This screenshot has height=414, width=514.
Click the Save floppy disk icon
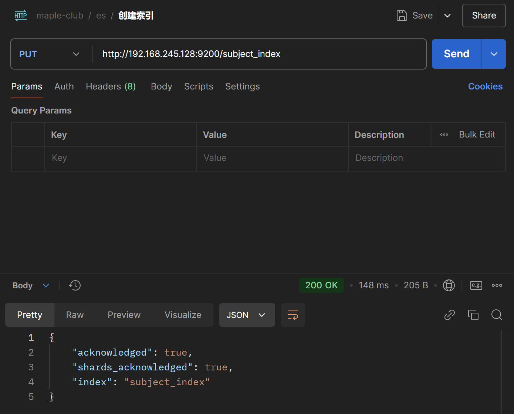pyautogui.click(x=402, y=16)
